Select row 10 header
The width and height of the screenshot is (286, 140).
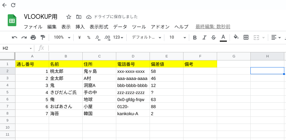(x=8, y=127)
